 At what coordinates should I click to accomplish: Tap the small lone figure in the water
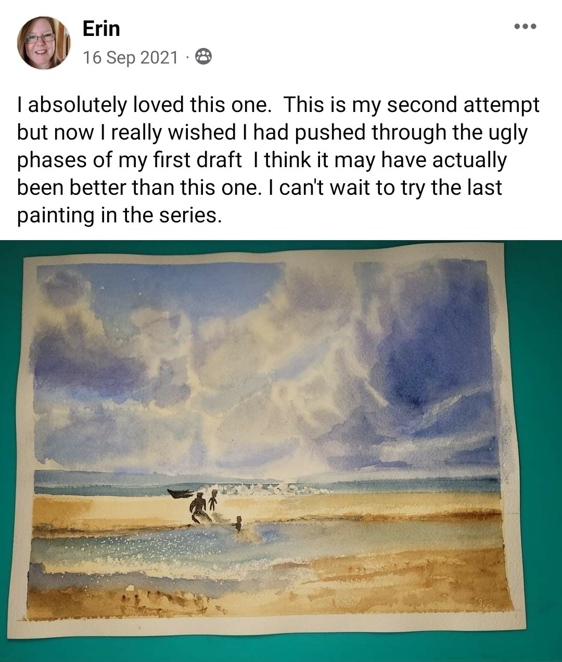238,523
